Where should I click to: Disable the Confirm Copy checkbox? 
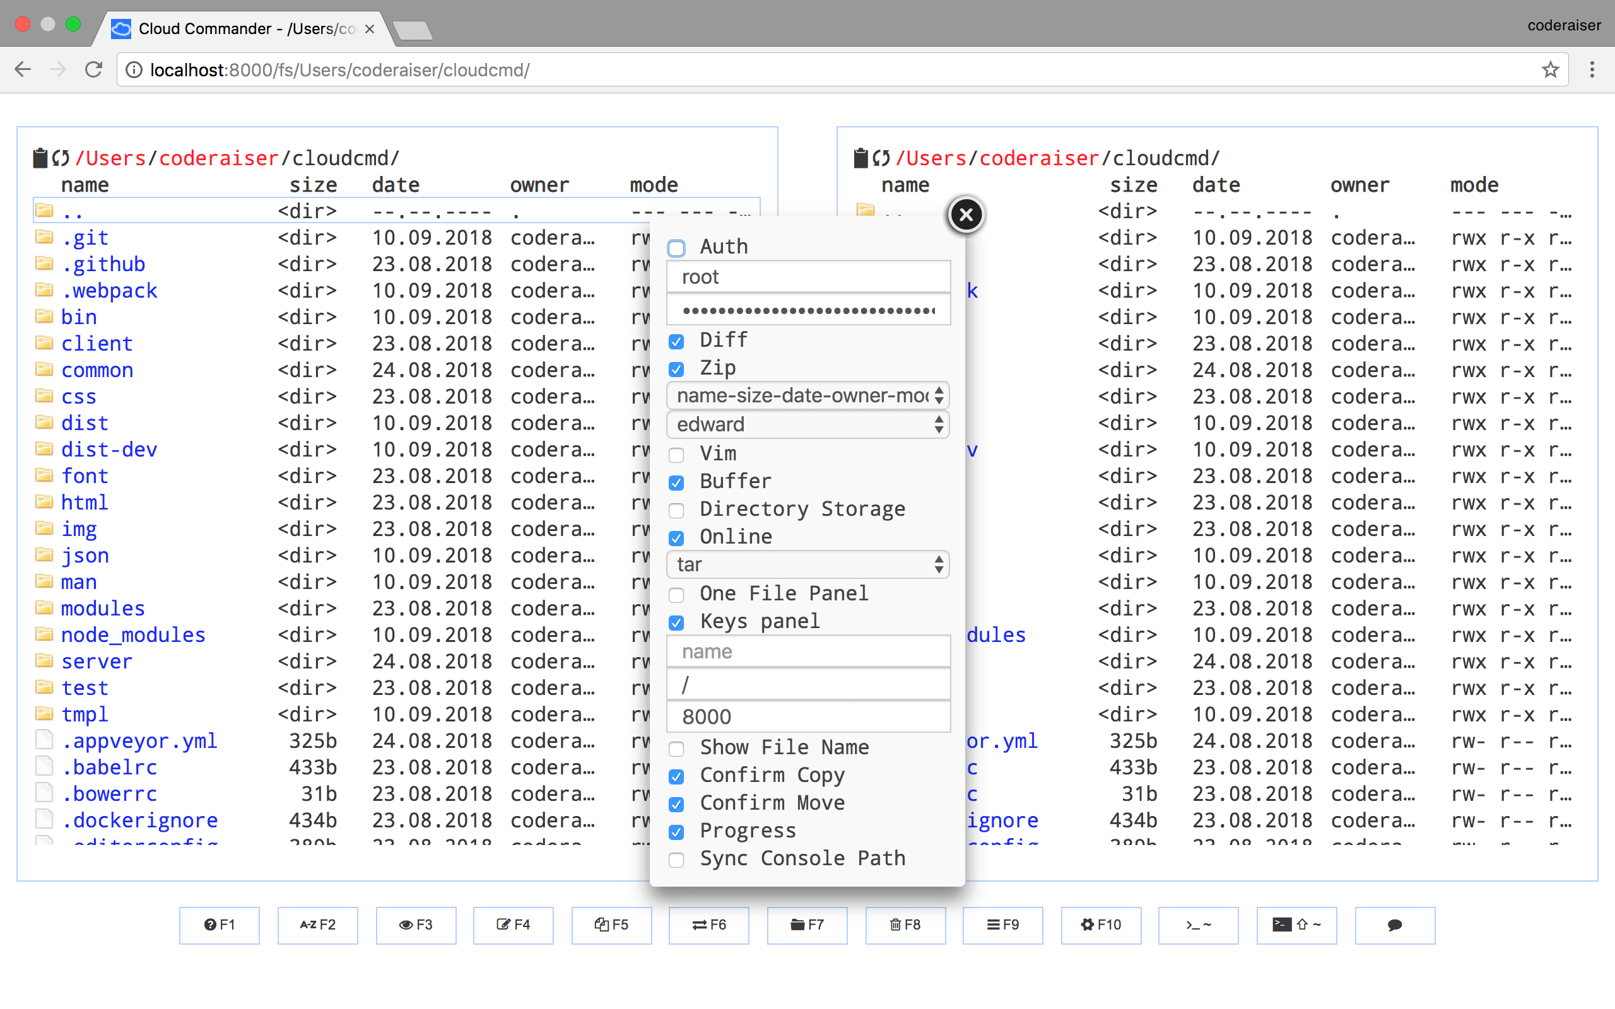pos(676,776)
